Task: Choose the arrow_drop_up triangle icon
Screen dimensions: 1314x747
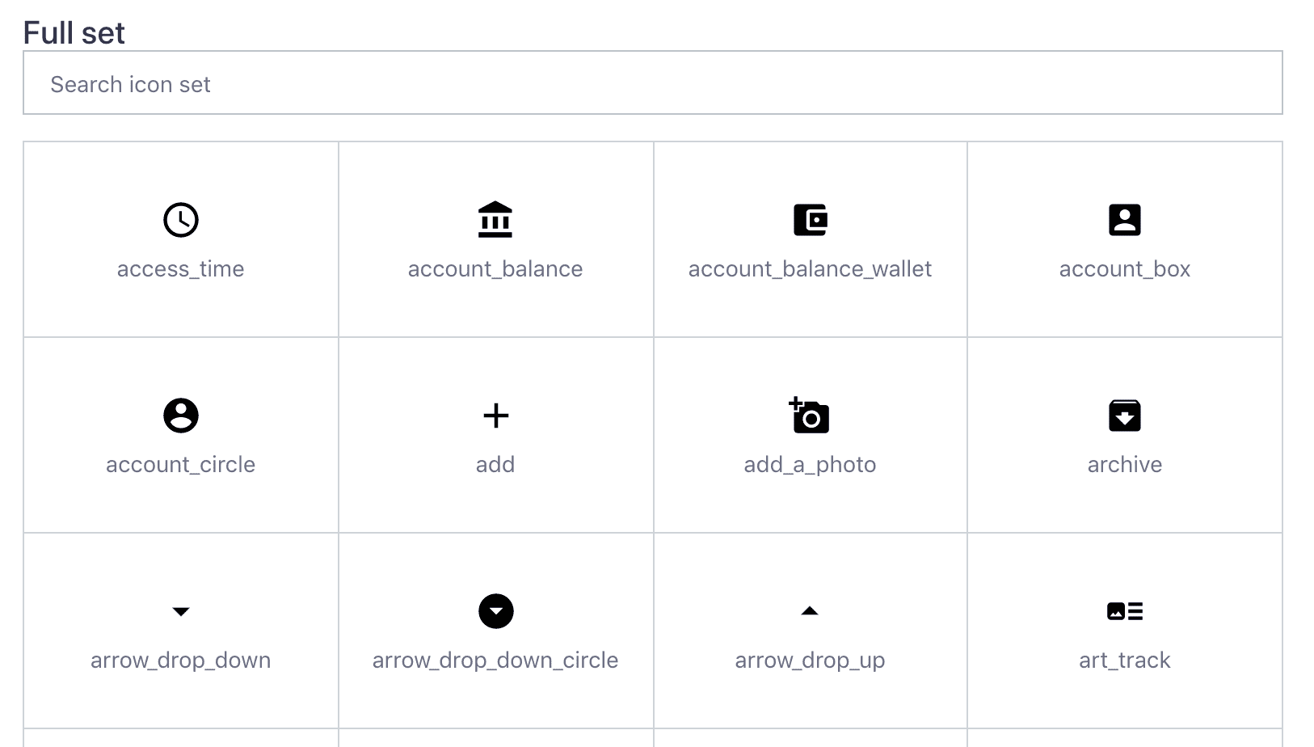Action: [x=810, y=611]
